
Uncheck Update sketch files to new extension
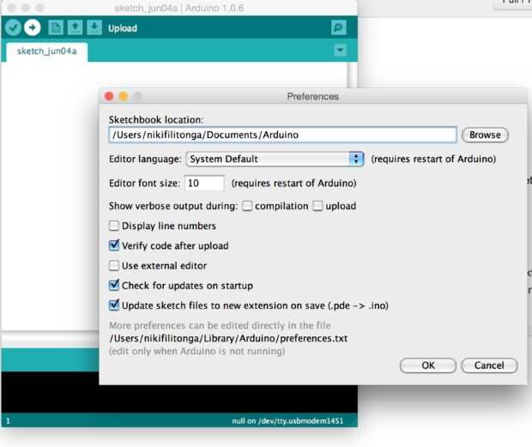114,305
